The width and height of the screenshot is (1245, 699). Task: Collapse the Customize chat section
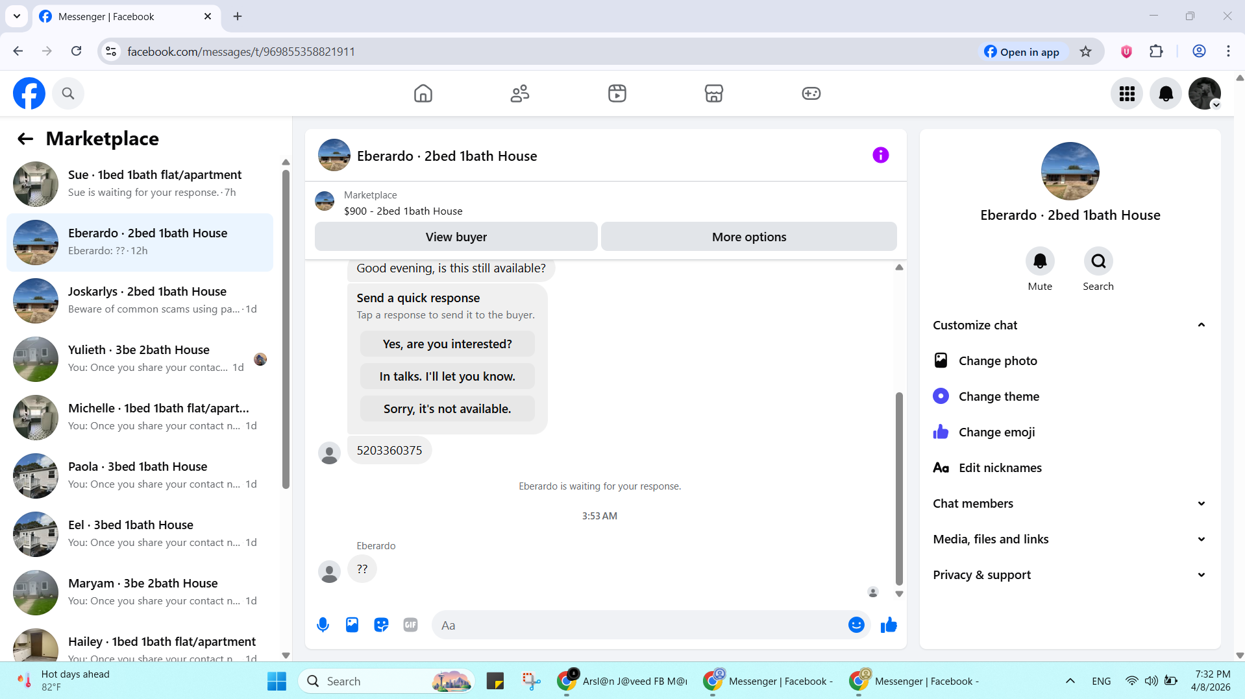[x=1070, y=326]
